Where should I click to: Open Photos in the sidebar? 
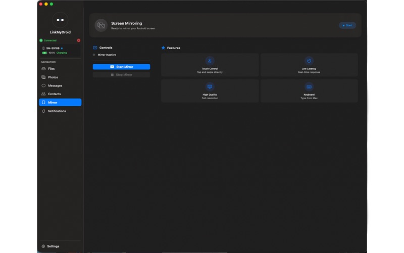(x=60, y=77)
